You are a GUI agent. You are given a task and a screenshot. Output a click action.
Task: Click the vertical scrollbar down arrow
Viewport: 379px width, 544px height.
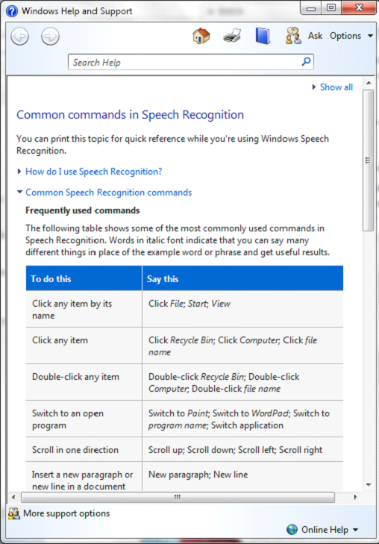369,484
